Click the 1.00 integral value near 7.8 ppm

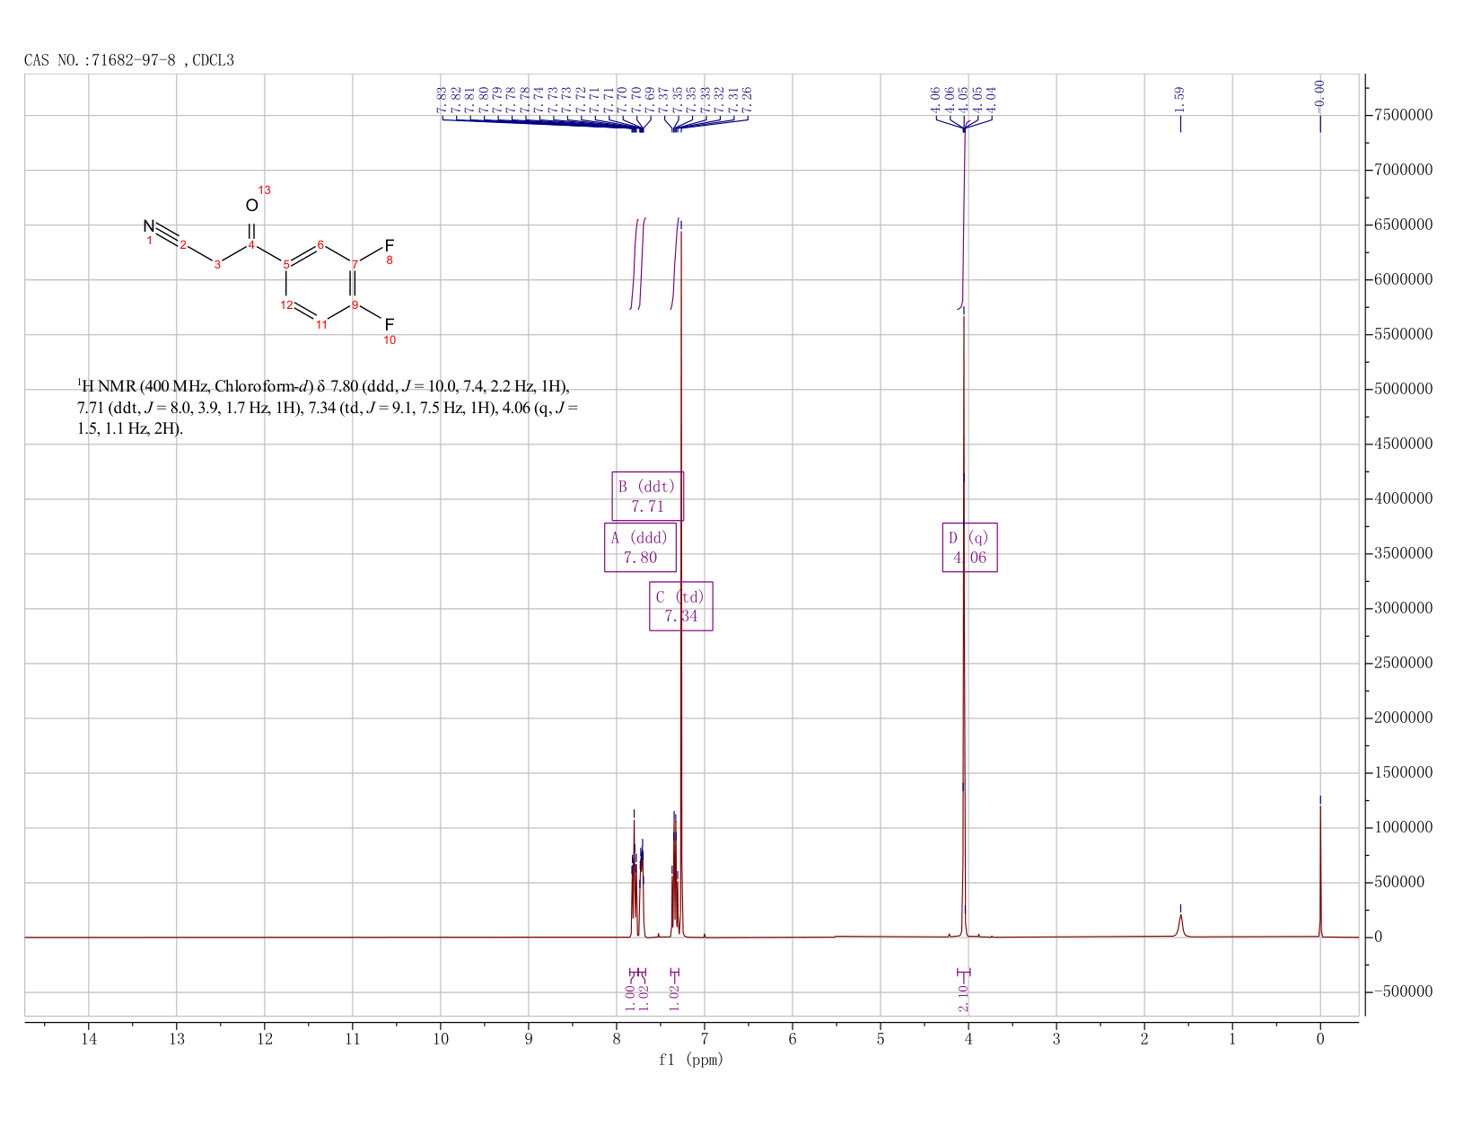point(630,993)
